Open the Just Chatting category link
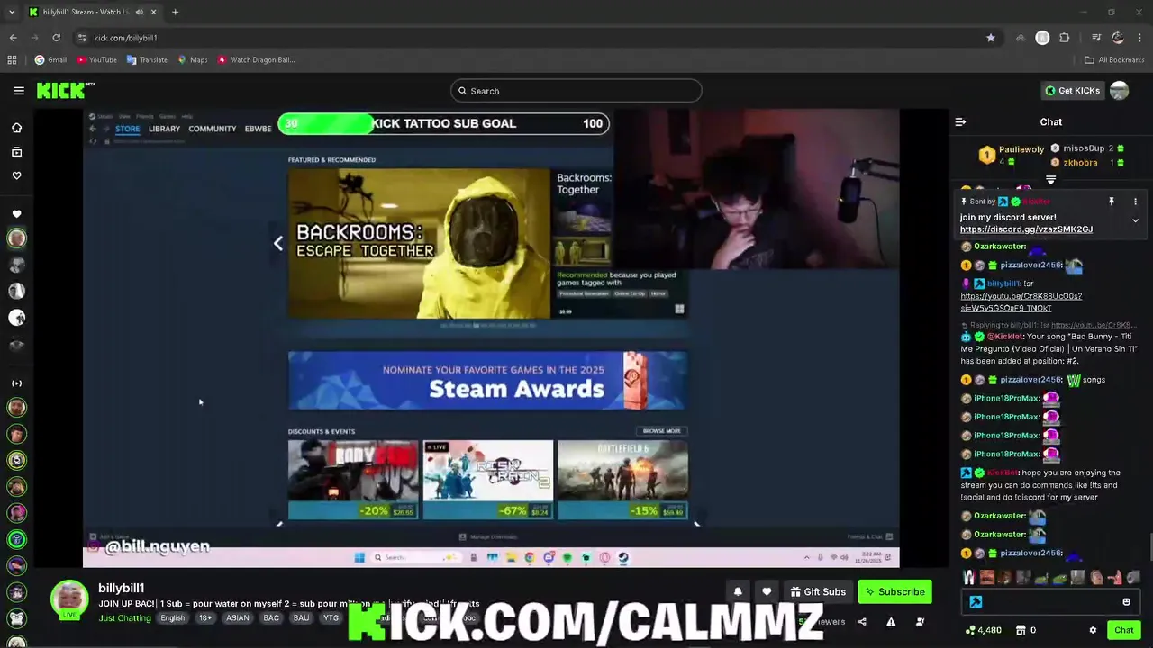This screenshot has height=648, width=1153. pyautogui.click(x=124, y=618)
